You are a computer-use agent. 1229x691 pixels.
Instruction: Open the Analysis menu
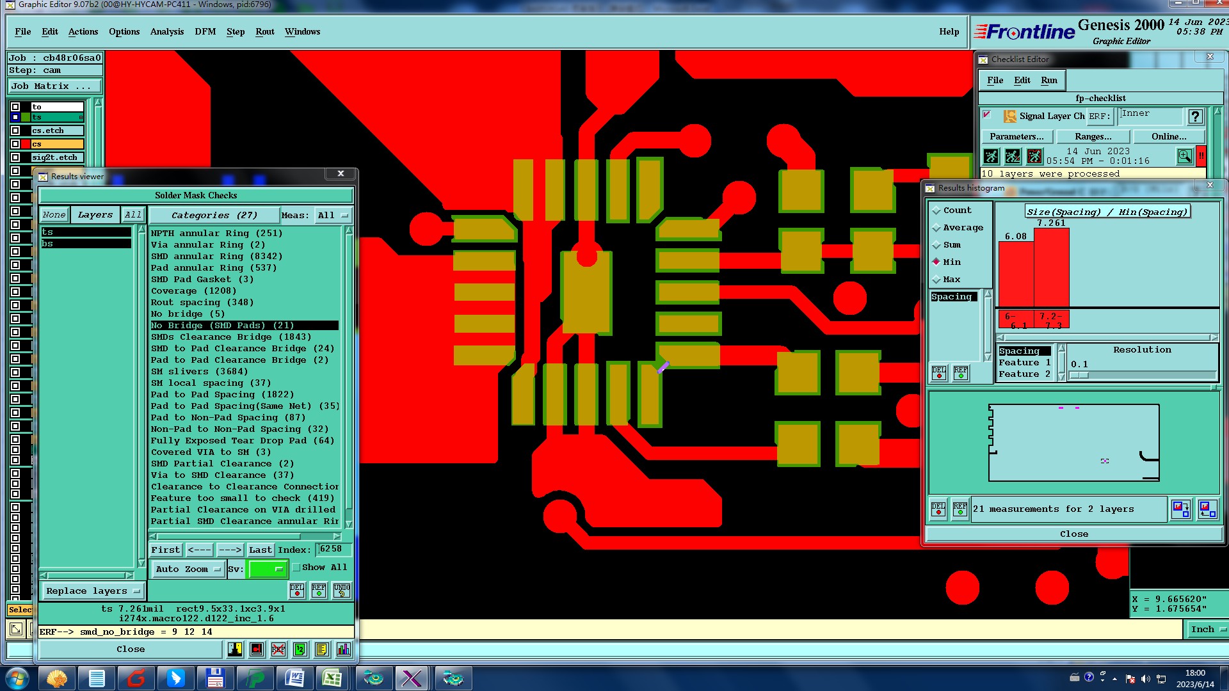tap(166, 31)
